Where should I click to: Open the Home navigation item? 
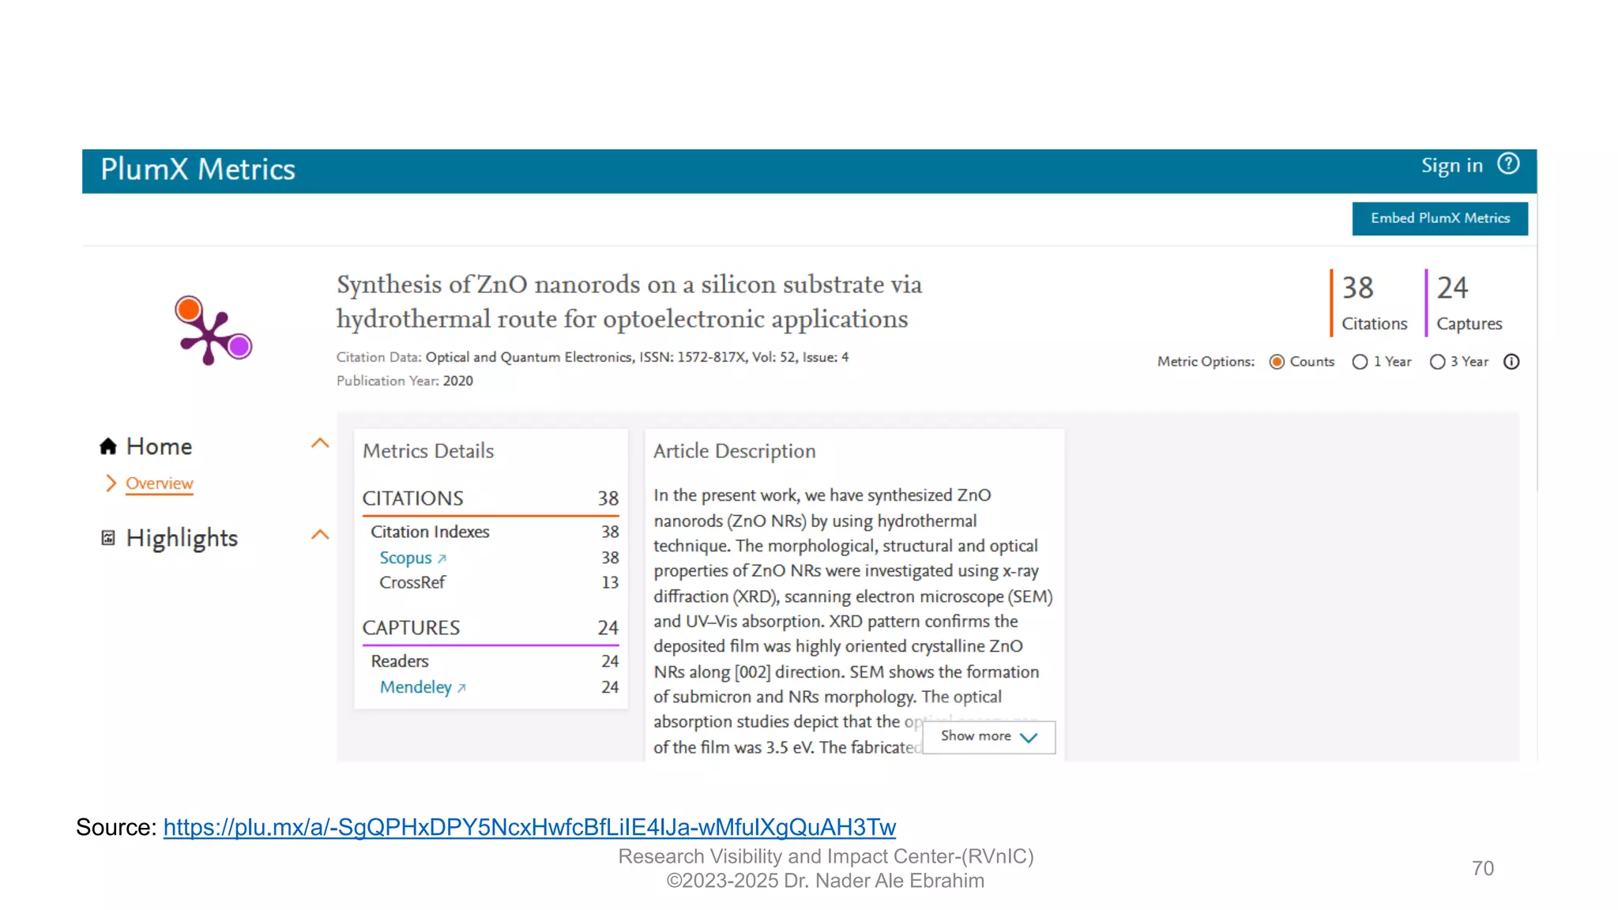click(x=159, y=446)
